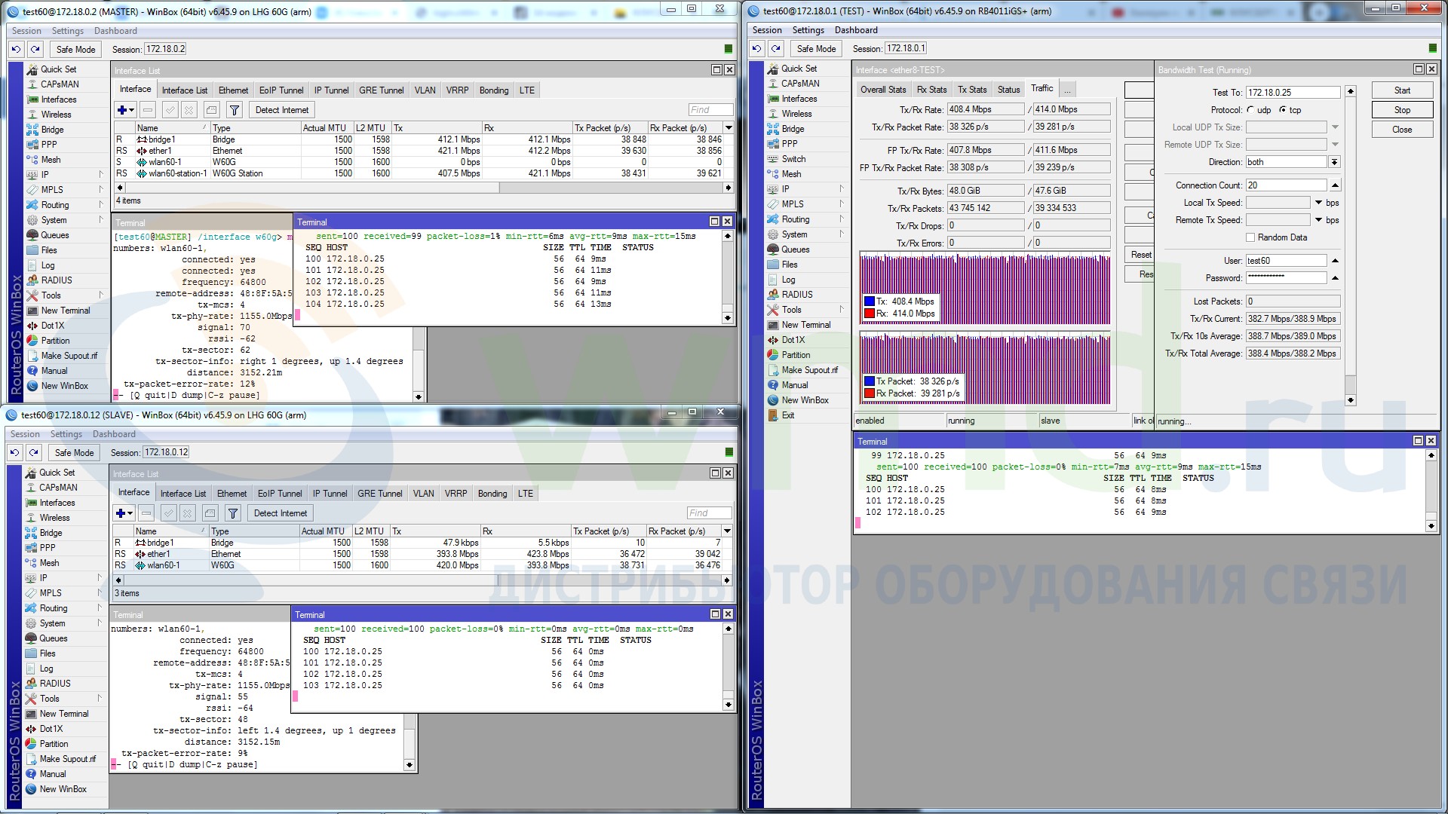Click Stop button in Bandwidth Test
The image size is (1448, 814).
tap(1402, 110)
